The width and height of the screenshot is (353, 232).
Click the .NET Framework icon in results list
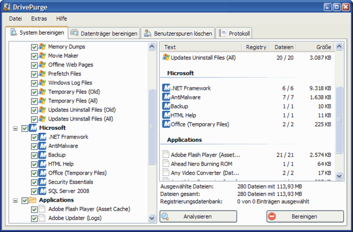[166, 88]
